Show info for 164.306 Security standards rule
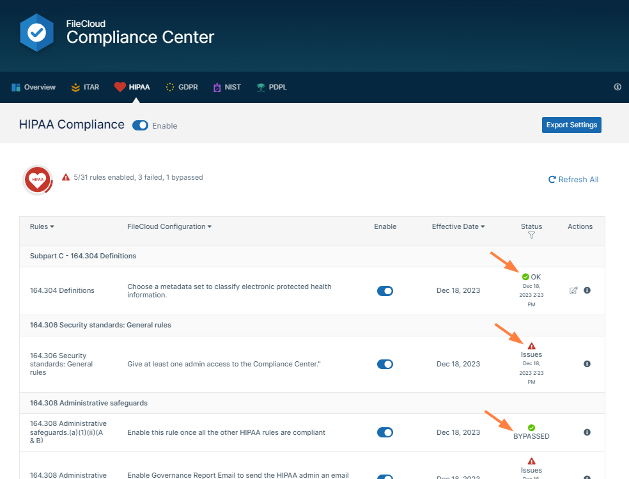This screenshot has width=629, height=479. pos(587,364)
